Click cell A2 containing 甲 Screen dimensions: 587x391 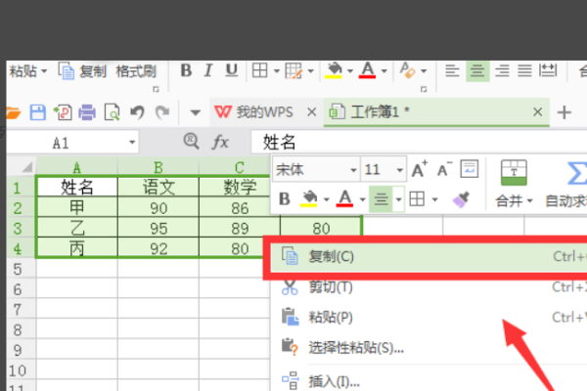click(76, 207)
